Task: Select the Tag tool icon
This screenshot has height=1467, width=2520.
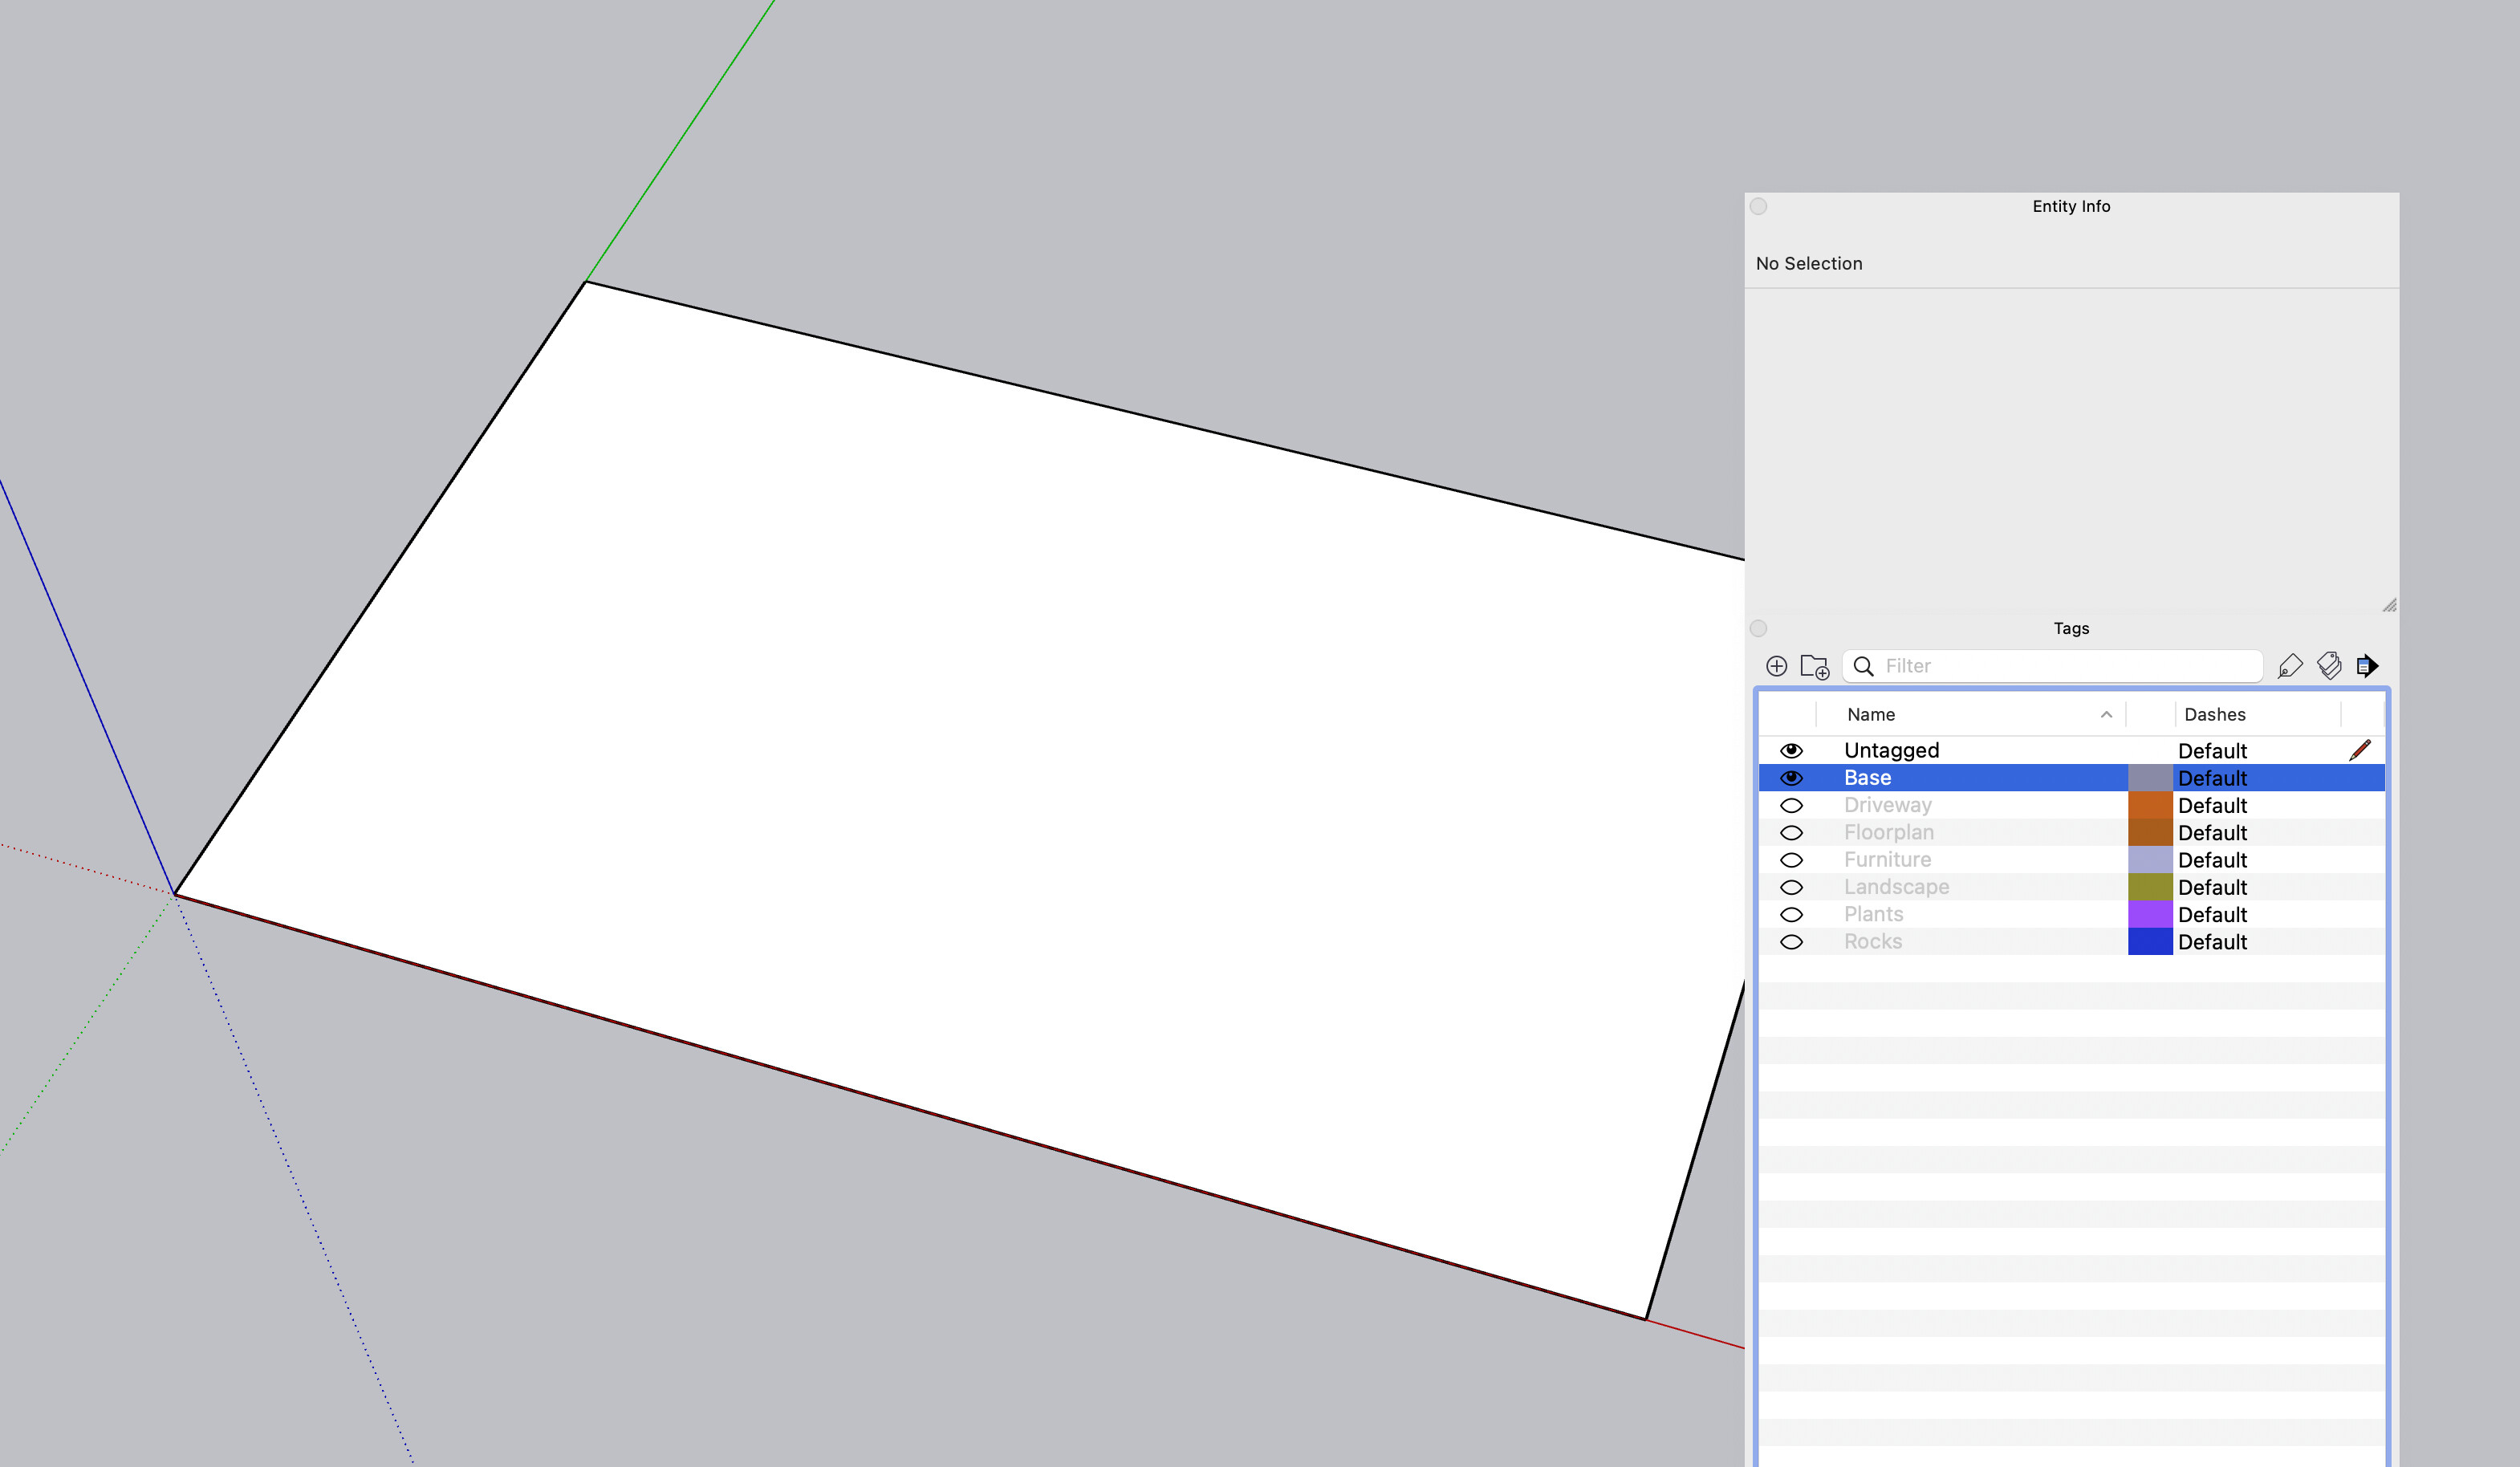Action: (x=2290, y=666)
